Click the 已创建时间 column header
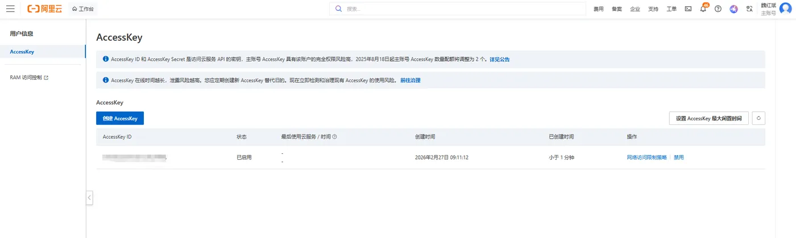The width and height of the screenshot is (796, 238). pyautogui.click(x=561, y=137)
